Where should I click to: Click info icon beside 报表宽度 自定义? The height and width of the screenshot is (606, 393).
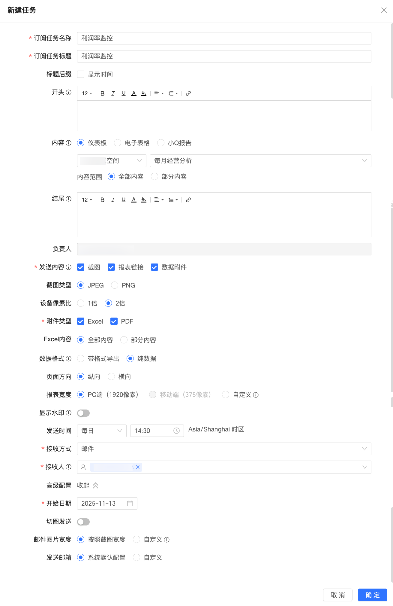click(x=256, y=395)
